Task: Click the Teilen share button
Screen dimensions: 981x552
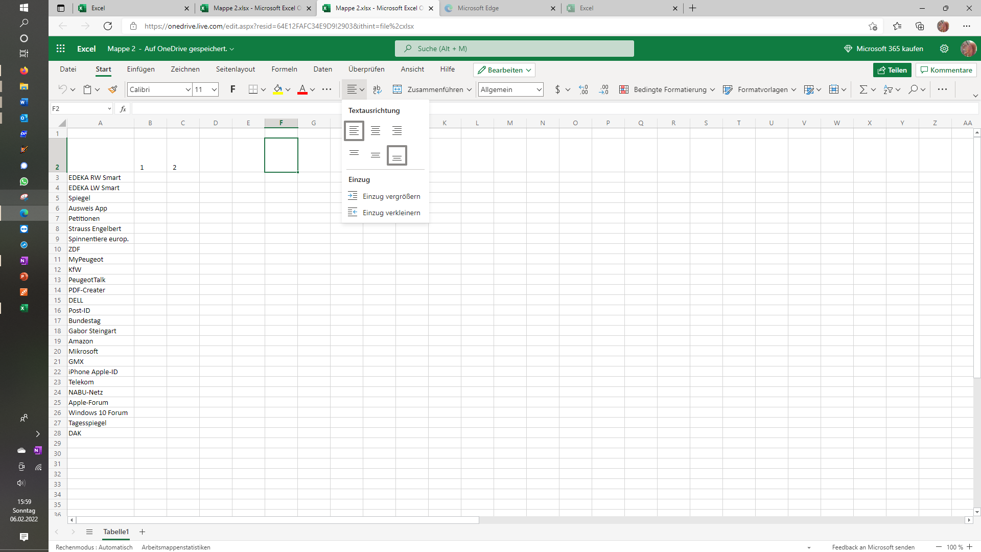Action: [892, 70]
